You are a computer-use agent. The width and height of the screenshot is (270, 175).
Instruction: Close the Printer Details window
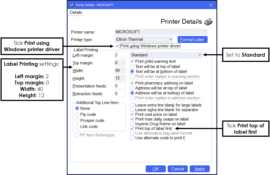coord(211,5)
